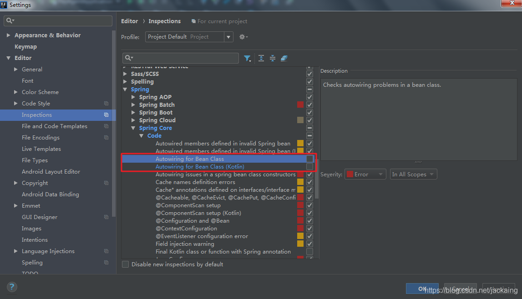Collapse the Editor settings section

point(8,58)
